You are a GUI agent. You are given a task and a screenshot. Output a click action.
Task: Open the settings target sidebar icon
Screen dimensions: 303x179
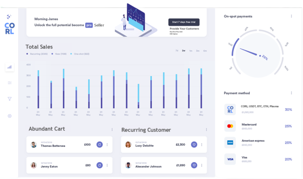click(x=9, y=116)
